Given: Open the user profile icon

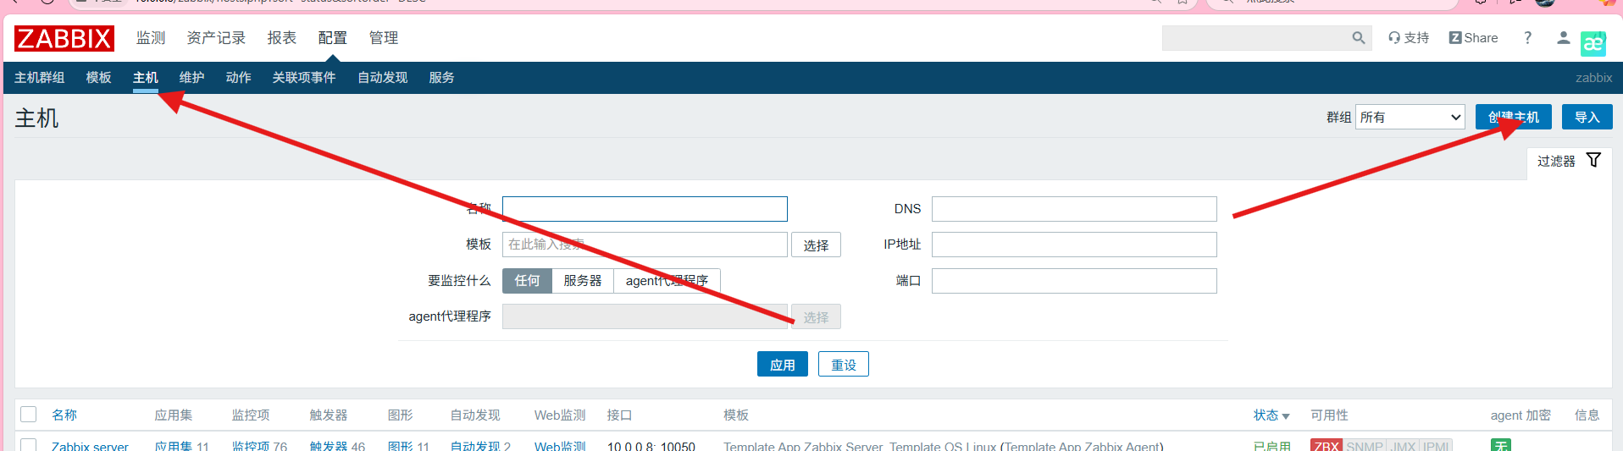Looking at the screenshot, I should point(1564,38).
